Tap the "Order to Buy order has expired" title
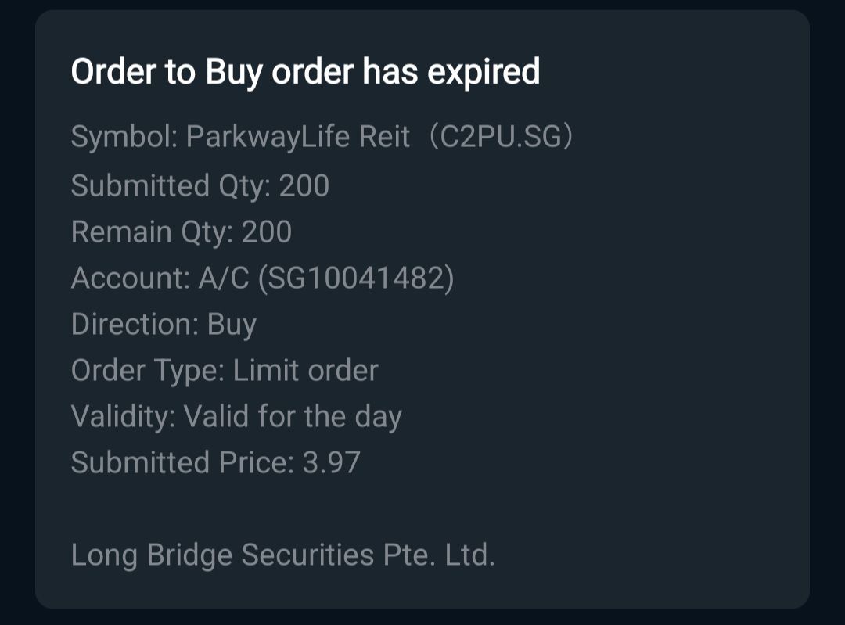 (305, 73)
